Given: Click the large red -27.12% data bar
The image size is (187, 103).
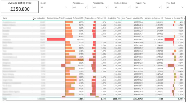Looking at the screenshot, I should [x=56, y=39].
